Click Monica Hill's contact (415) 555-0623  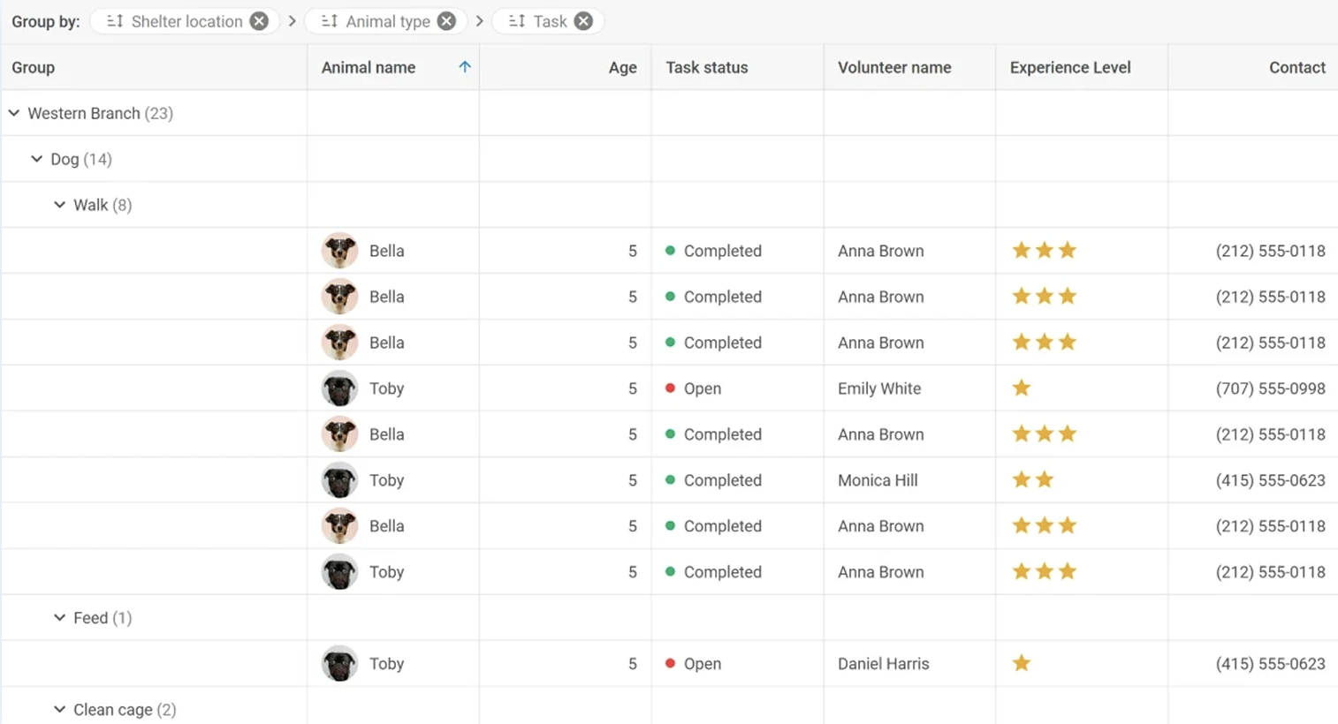pos(1271,480)
